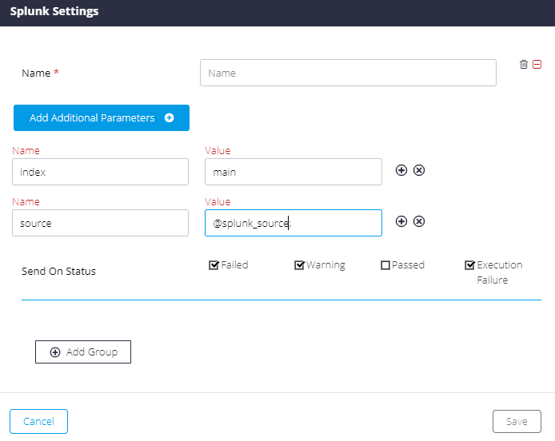Edit the value field containing main

tap(293, 172)
